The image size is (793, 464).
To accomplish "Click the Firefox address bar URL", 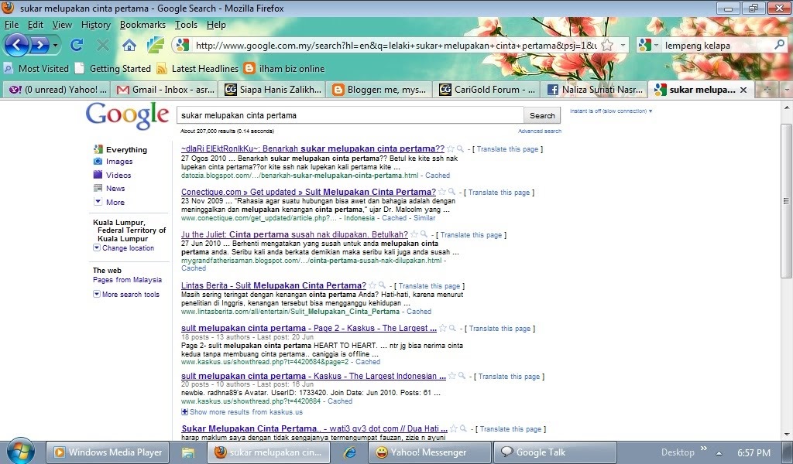I will (396, 46).
